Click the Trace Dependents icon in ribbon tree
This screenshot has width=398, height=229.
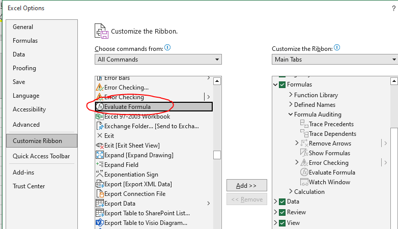[304, 133]
